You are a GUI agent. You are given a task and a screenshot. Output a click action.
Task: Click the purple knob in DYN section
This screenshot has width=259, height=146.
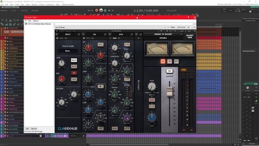click(x=127, y=118)
